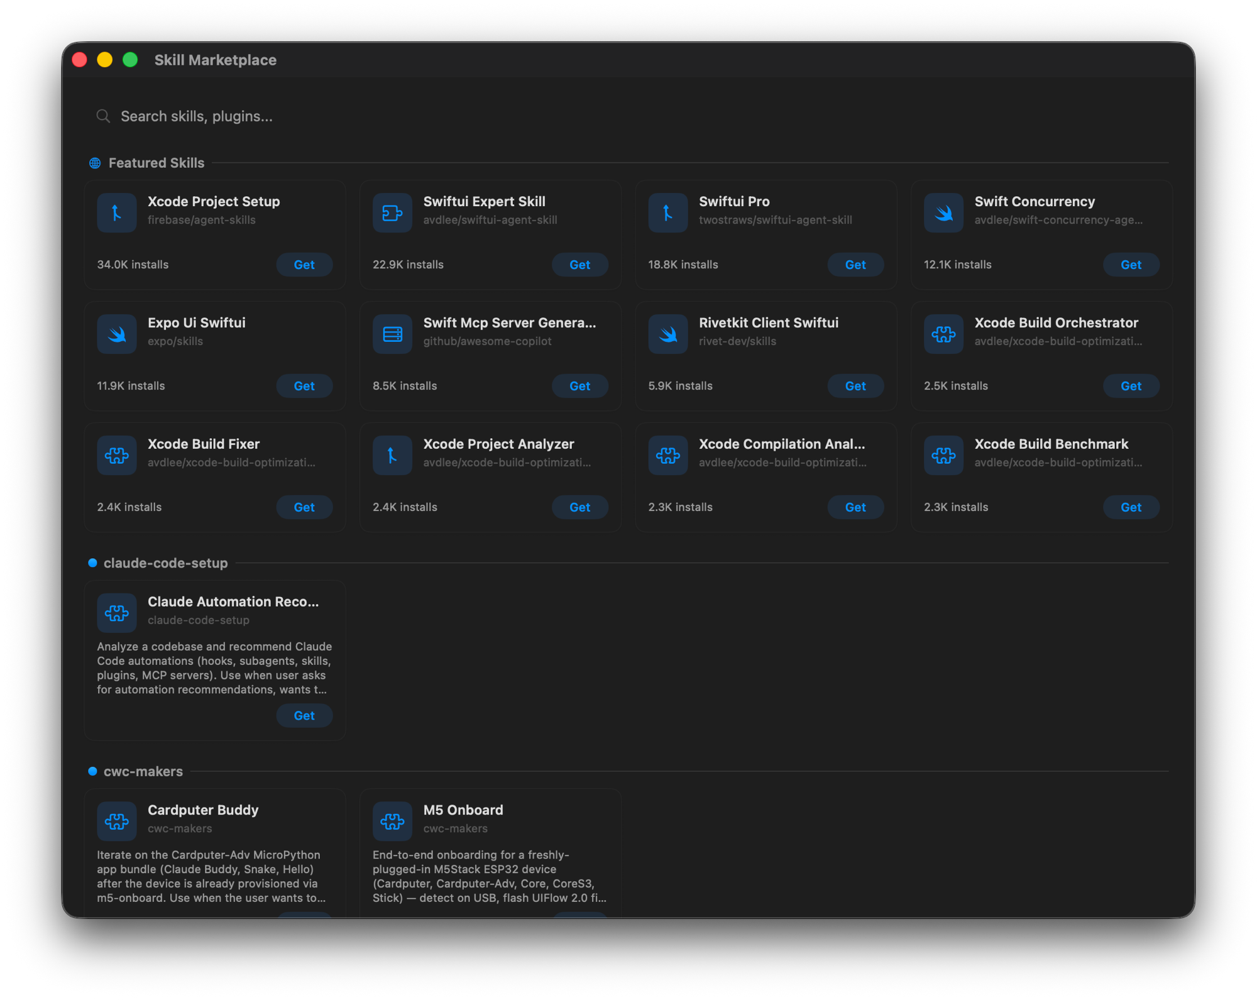Click the Claude Automation Recommender icon
1257x1000 pixels.
pos(116,613)
